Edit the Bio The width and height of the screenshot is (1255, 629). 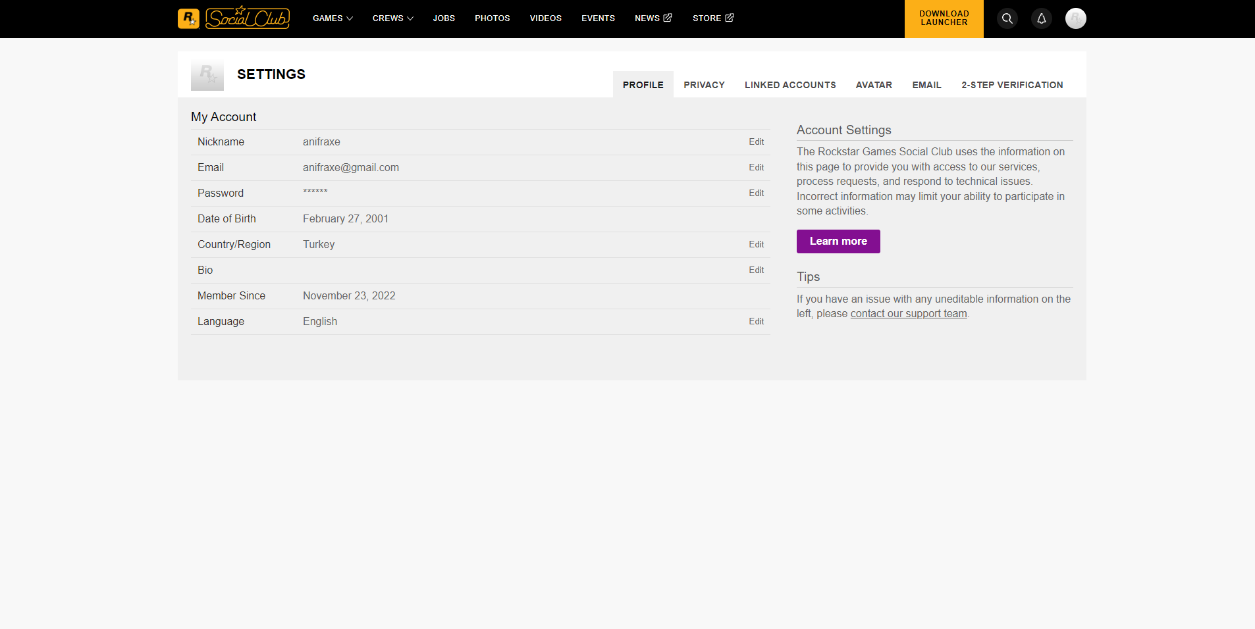[756, 270]
